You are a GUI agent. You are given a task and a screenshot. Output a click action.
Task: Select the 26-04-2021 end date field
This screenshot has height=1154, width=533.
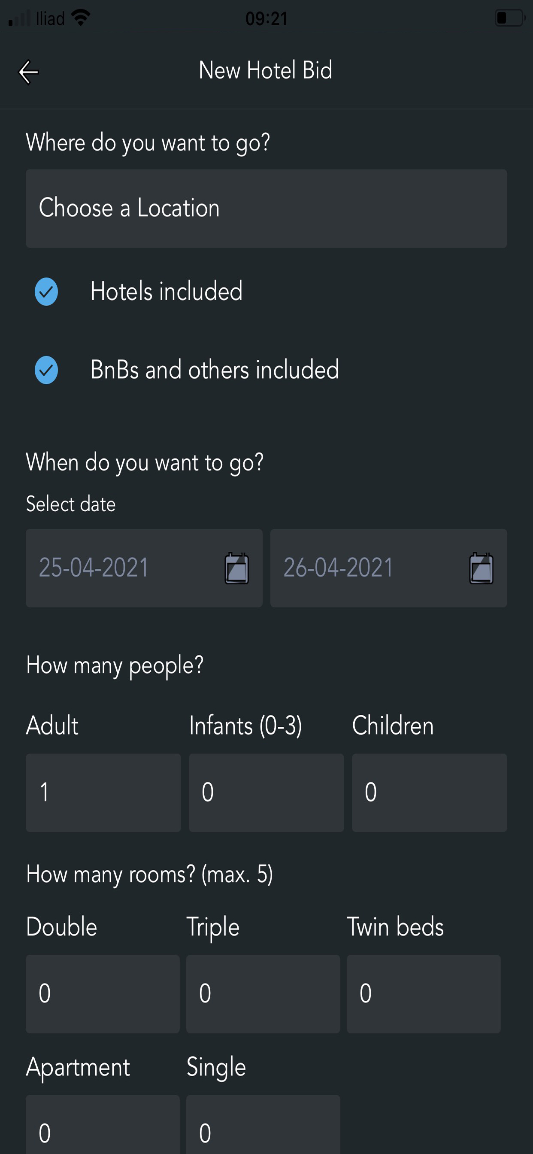pos(389,568)
